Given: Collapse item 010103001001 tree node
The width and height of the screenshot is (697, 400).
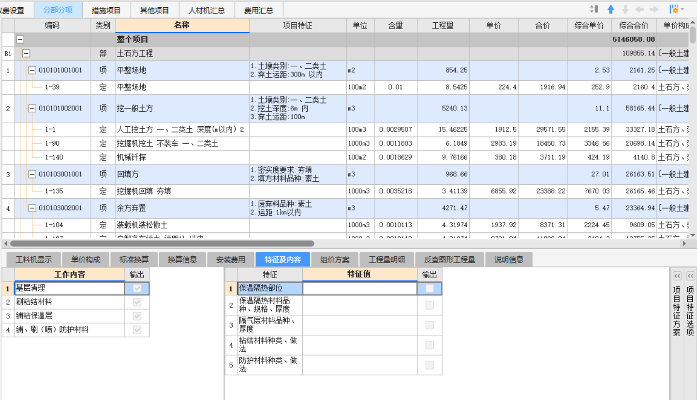Looking at the screenshot, I should point(32,174).
